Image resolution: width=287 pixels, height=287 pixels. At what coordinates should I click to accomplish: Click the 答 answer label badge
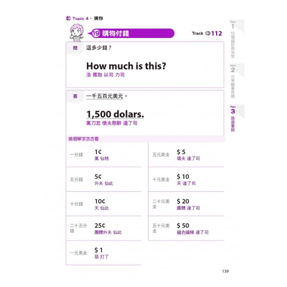(75, 96)
